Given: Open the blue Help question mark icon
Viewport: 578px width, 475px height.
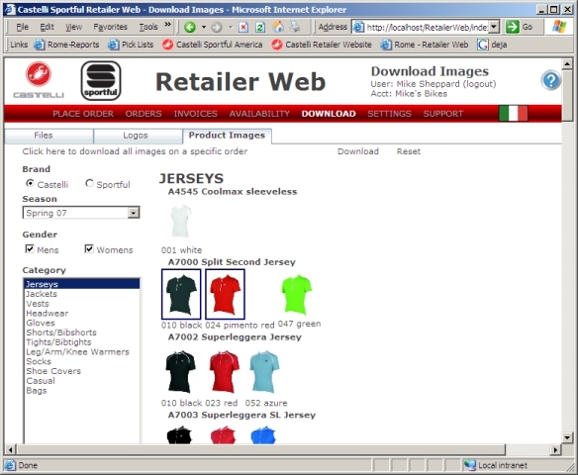Looking at the screenshot, I should coord(550,80).
